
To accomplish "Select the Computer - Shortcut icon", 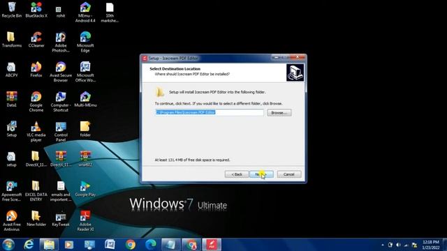I will pos(61,102).
